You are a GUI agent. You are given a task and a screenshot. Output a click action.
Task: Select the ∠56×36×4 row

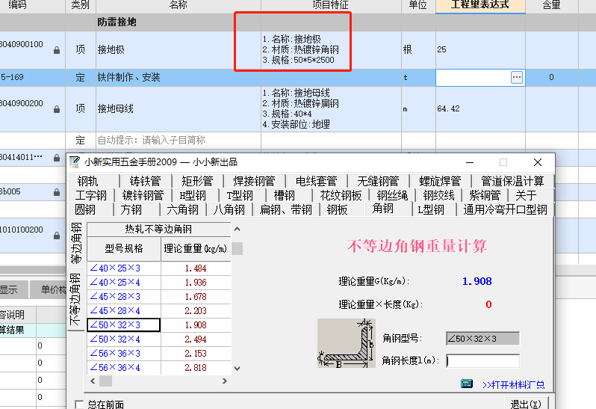click(x=159, y=368)
